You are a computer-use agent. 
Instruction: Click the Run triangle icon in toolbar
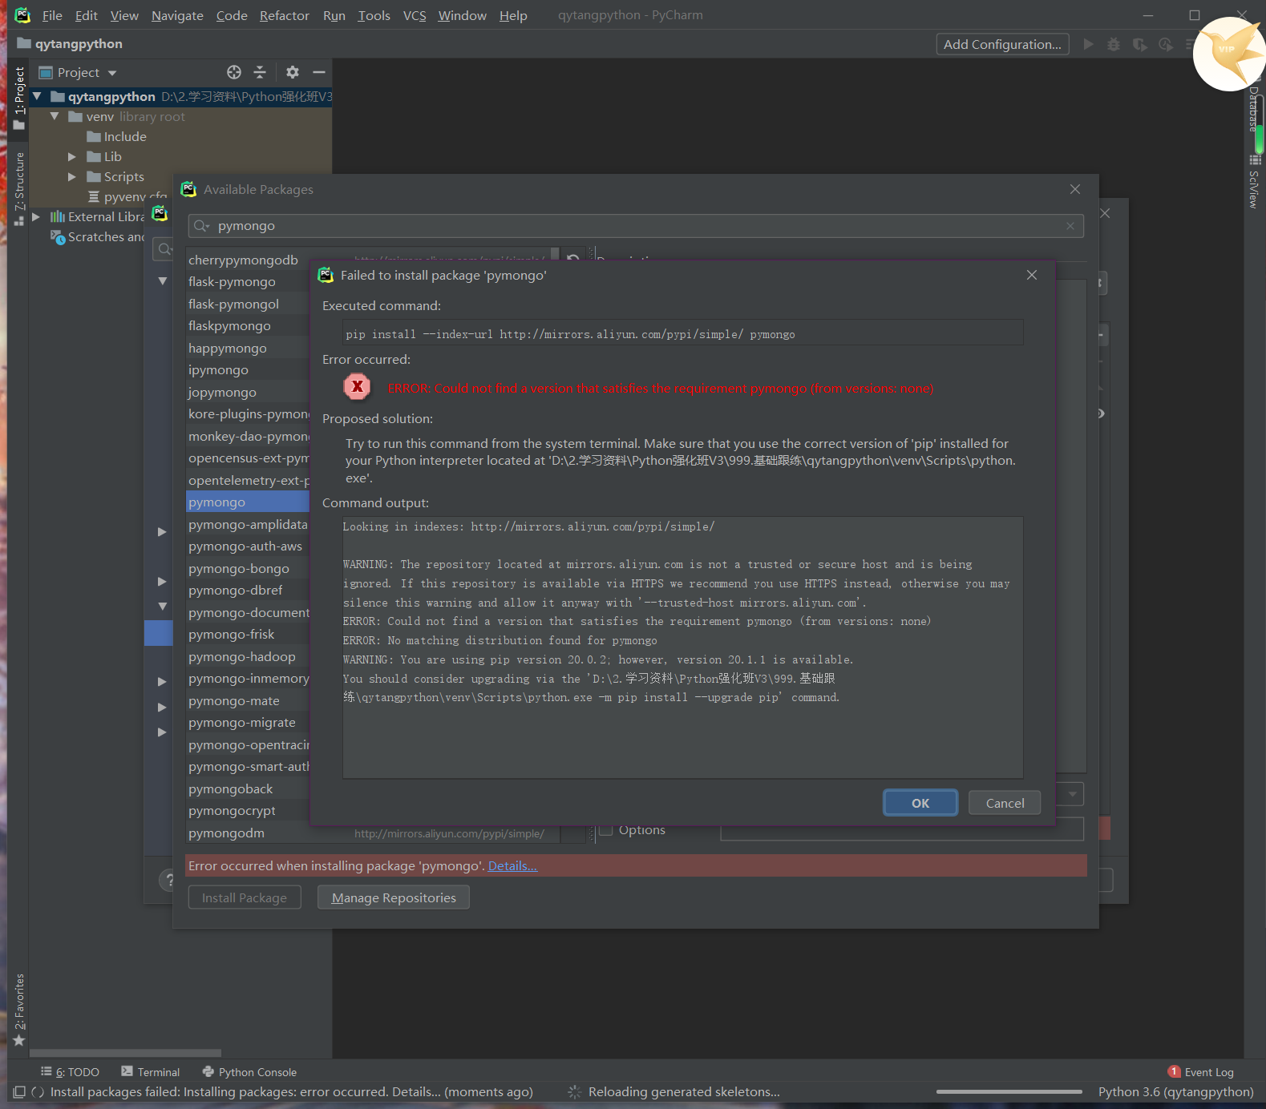[1088, 44]
